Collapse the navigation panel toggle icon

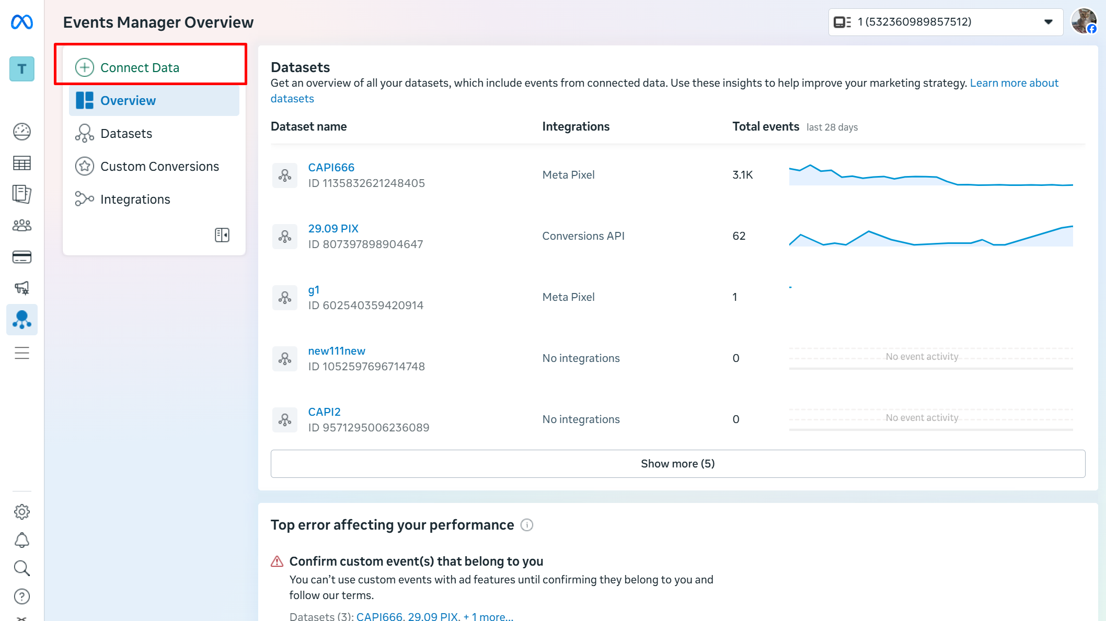point(222,235)
